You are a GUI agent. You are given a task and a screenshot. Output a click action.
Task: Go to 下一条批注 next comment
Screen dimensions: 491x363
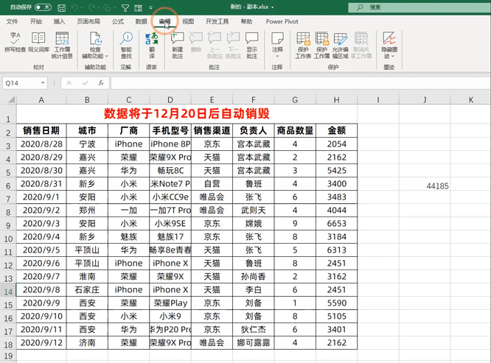point(233,45)
